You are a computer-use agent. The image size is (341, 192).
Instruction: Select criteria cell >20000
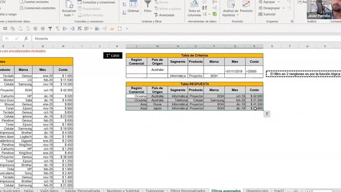point(254,70)
